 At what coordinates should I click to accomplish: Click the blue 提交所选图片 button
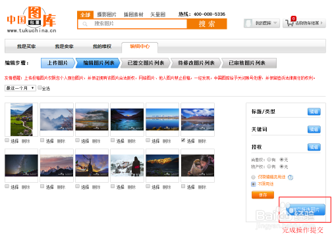point(306,210)
